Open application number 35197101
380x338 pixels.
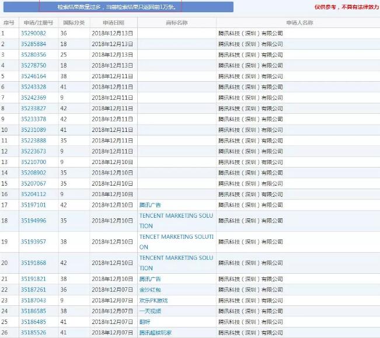pyautogui.click(x=33, y=205)
